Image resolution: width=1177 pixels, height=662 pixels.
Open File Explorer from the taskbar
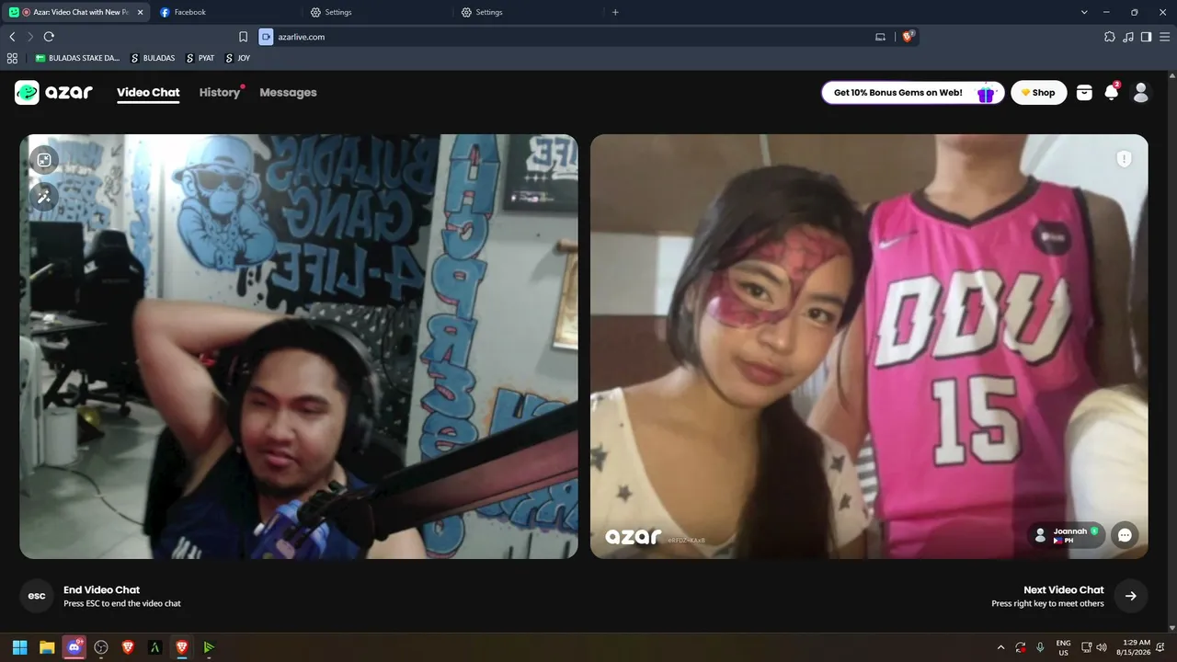(47, 647)
